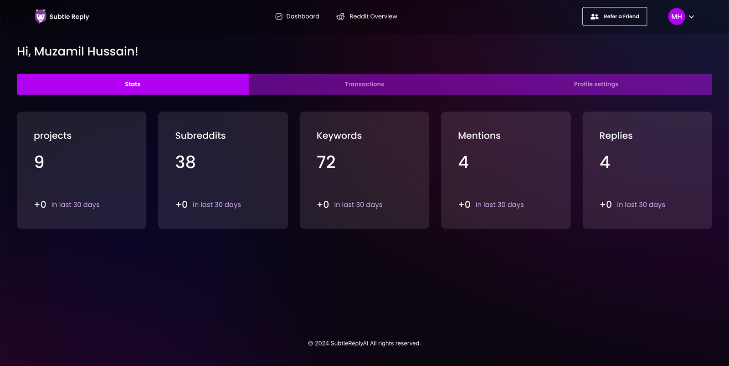Click the Subtle Reply mascot logo icon
Viewport: 729px width, 366px height.
41,16
